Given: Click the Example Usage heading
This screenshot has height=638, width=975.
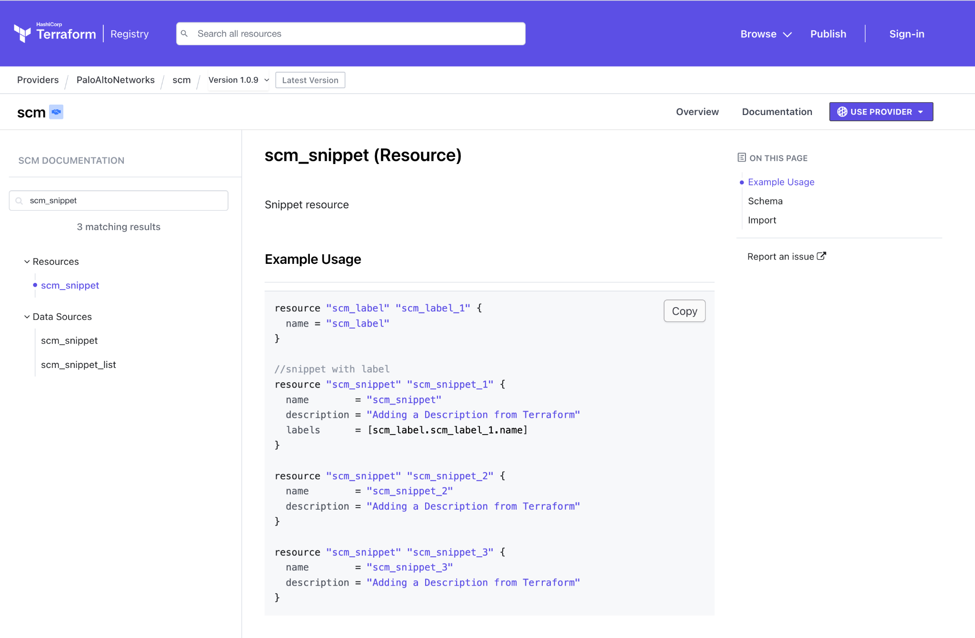Looking at the screenshot, I should (x=313, y=259).
